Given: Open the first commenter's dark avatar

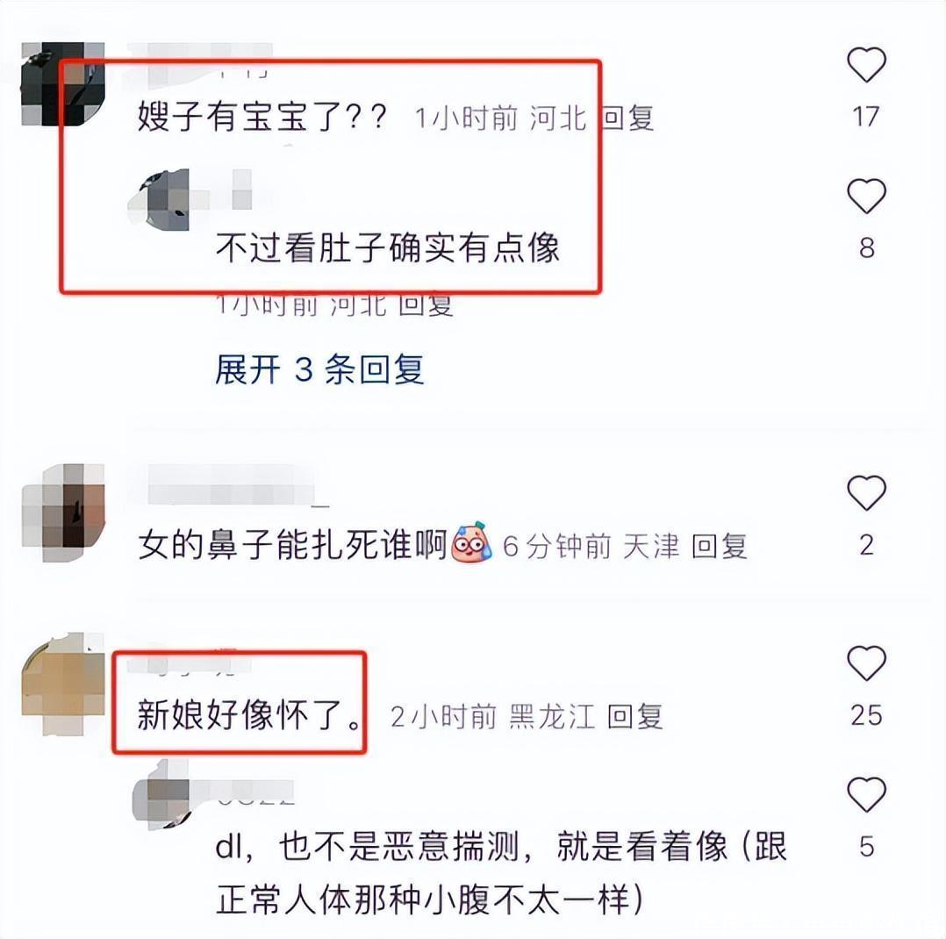Looking at the screenshot, I should click(x=63, y=84).
